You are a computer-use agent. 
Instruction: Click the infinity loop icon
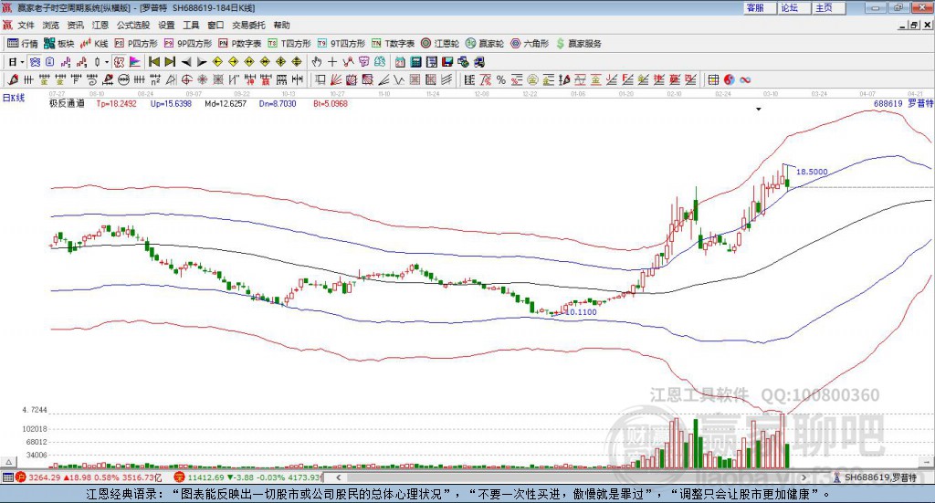click(x=745, y=79)
